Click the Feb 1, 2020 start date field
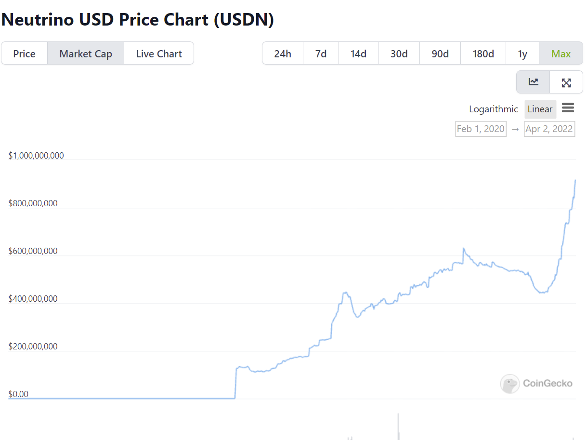 coord(481,129)
